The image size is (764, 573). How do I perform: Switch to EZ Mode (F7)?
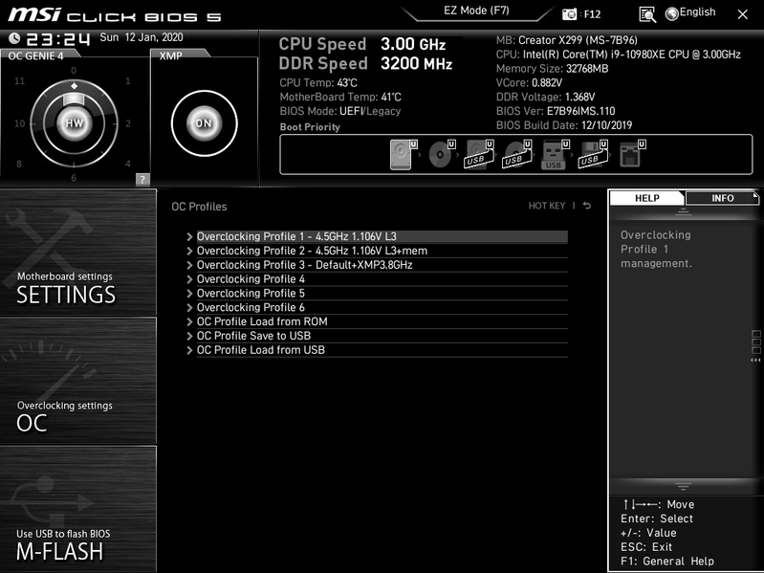click(x=476, y=11)
